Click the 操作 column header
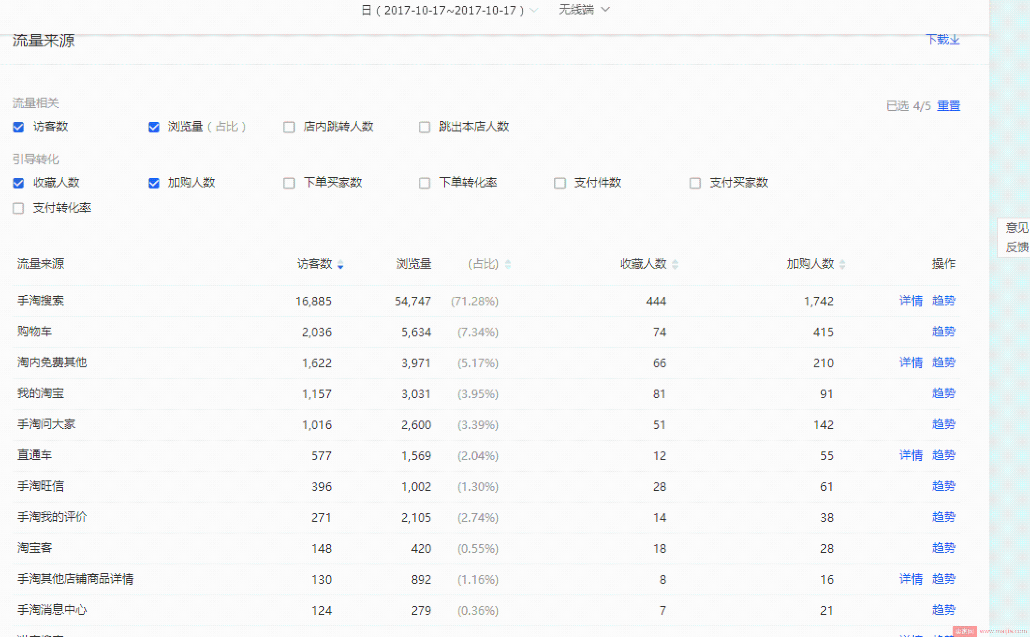The width and height of the screenshot is (1030, 637). tap(944, 264)
